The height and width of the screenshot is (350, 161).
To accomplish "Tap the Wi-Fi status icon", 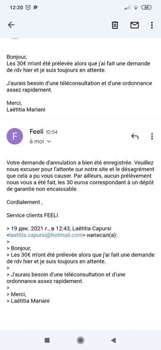I will coord(135,7).
